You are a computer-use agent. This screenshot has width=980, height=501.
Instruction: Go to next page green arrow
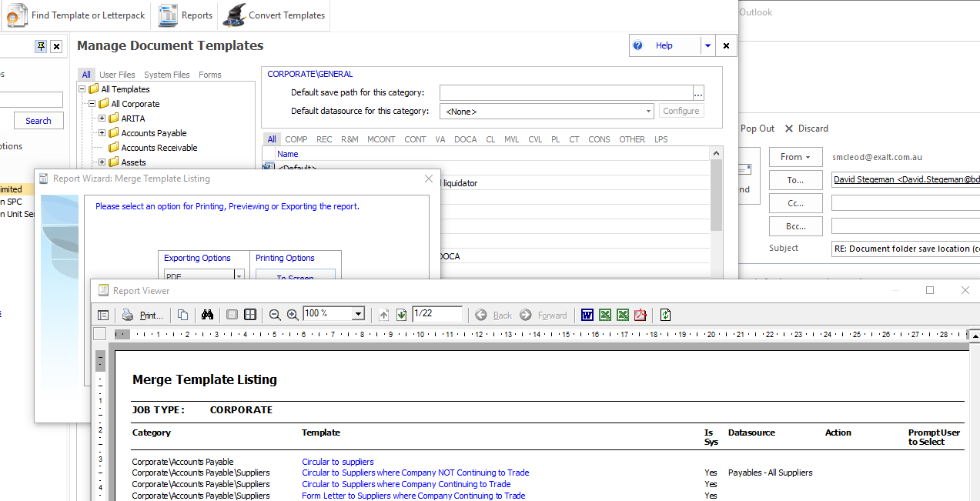point(401,315)
